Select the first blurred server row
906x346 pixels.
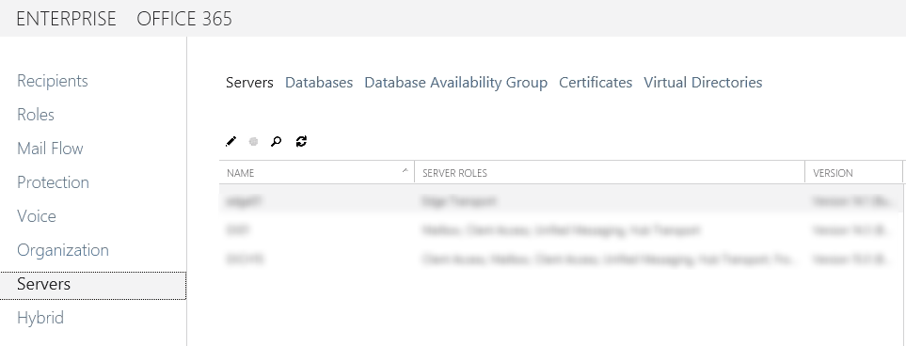coord(561,201)
